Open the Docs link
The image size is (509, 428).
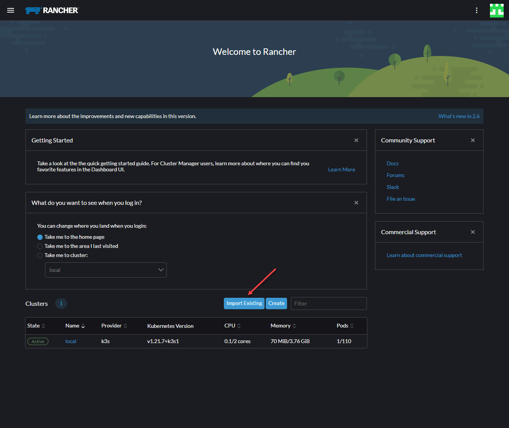pos(393,163)
